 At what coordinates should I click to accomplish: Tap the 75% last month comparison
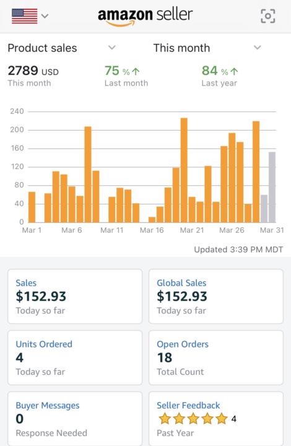[126, 76]
